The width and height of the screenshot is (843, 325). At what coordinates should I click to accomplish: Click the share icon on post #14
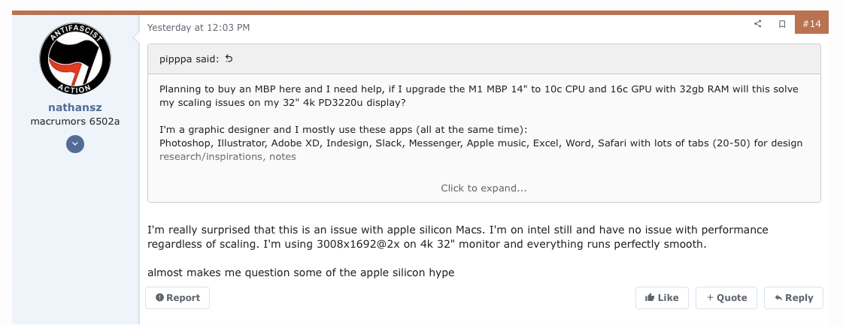coord(757,24)
